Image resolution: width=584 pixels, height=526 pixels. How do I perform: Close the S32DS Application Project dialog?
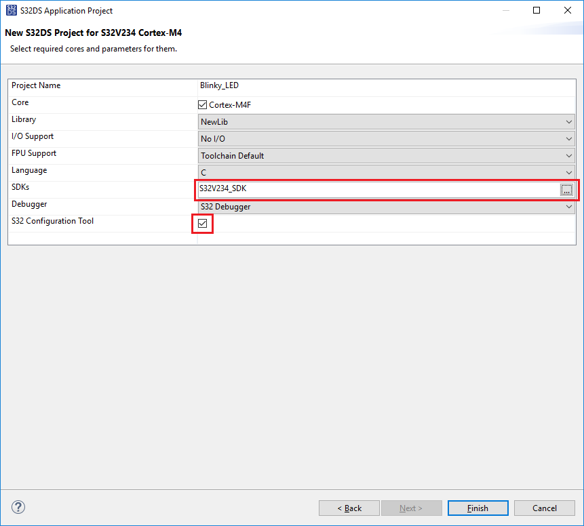(x=568, y=10)
